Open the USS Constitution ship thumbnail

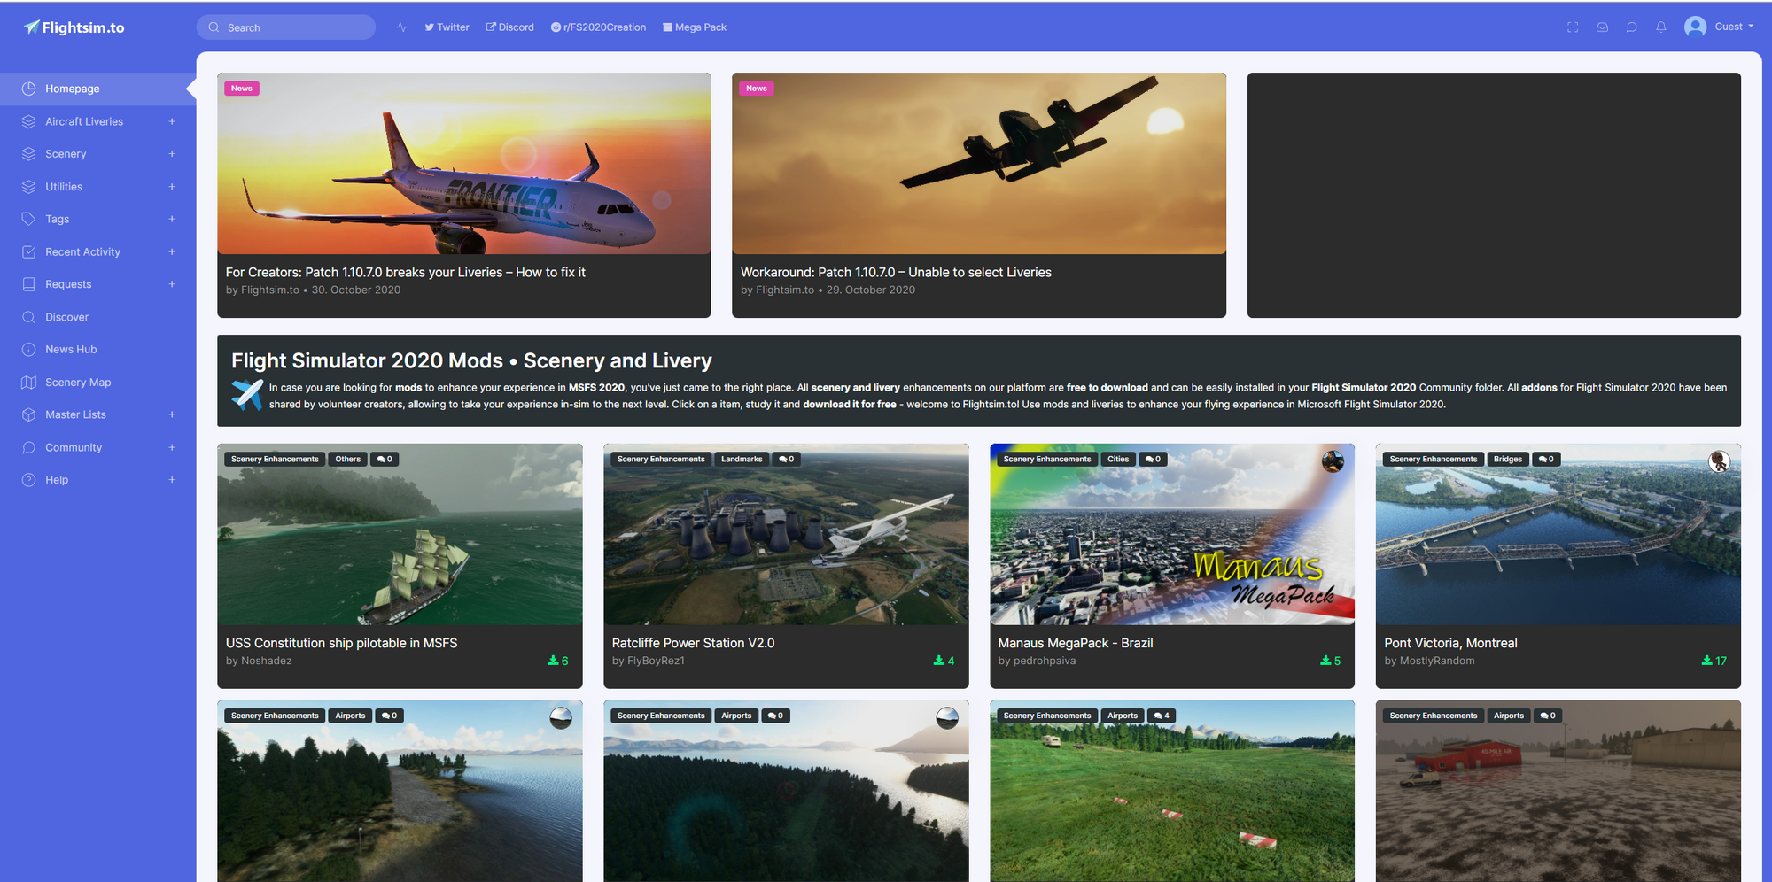click(400, 535)
